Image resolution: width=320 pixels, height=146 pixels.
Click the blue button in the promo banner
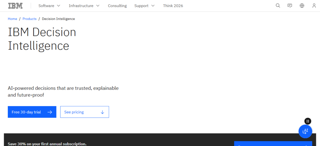(x=273, y=144)
